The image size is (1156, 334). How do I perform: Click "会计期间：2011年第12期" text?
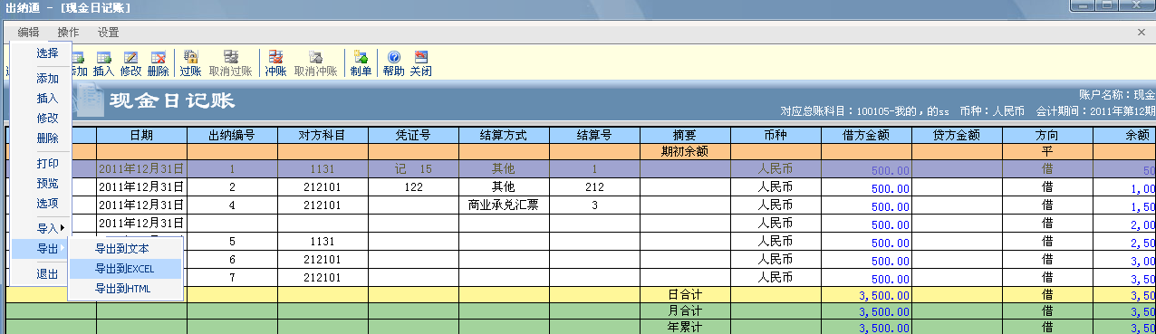1094,111
